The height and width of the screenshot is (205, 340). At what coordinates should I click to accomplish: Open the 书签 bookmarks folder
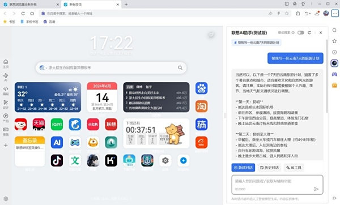click(9, 22)
